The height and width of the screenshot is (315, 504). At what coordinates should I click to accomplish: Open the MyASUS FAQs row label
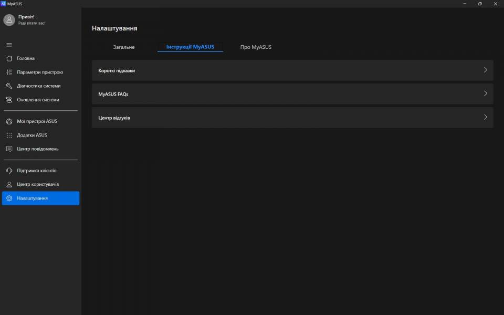pyautogui.click(x=113, y=94)
